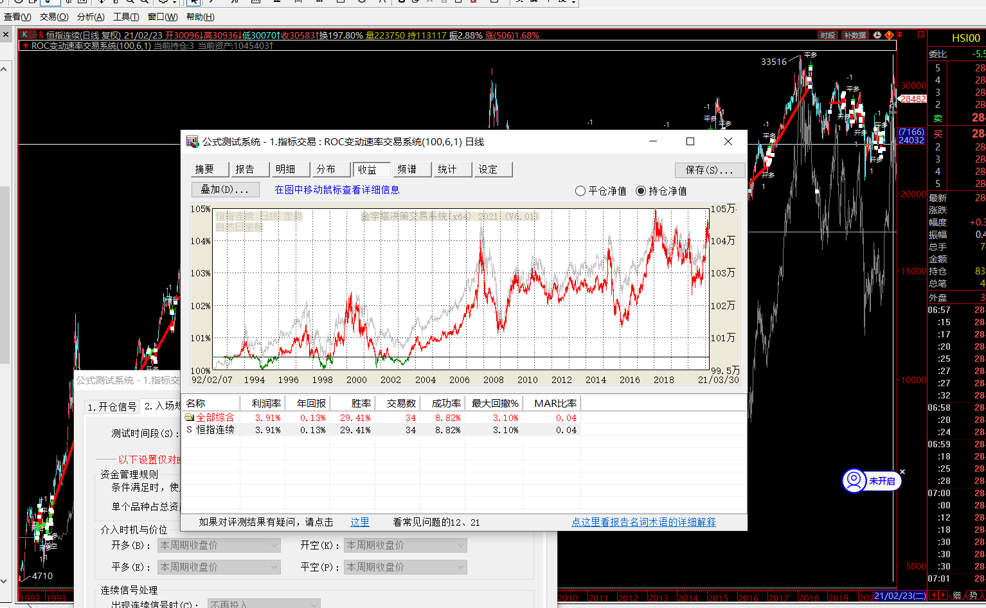Viewport: 986px width, 608px height.
Task: Click the 保存(S)... button
Action: click(710, 170)
